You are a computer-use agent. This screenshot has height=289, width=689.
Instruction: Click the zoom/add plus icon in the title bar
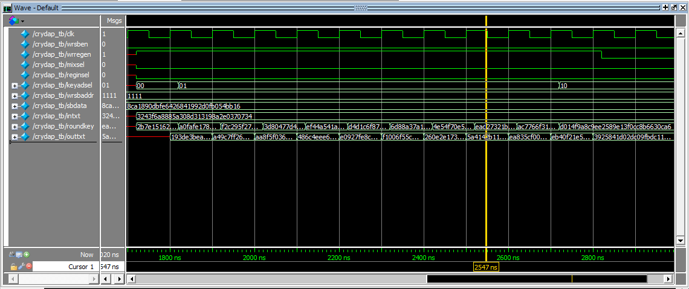(665, 7)
